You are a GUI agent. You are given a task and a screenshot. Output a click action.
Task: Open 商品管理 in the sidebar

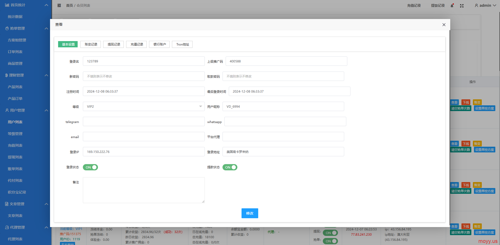(x=15, y=63)
